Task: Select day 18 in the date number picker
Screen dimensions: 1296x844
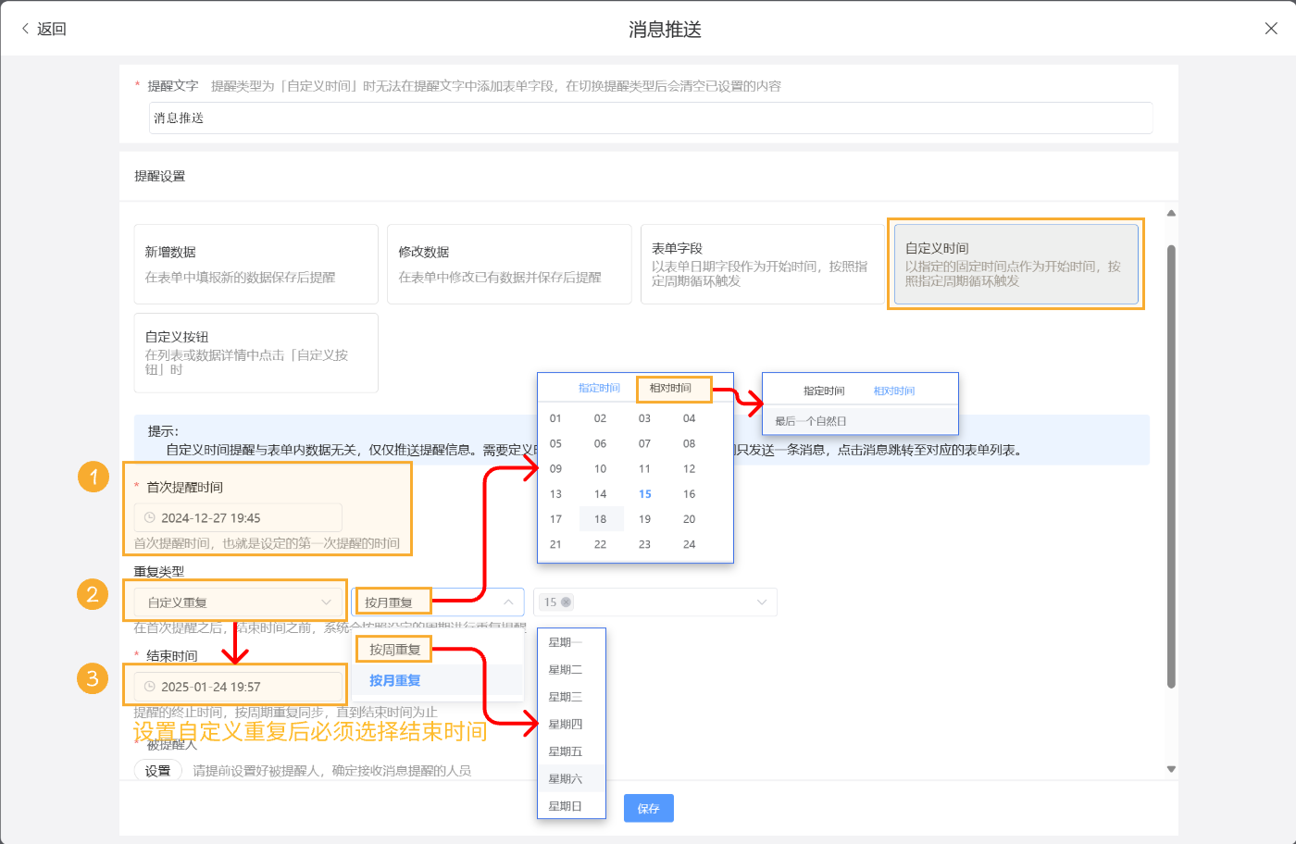Action: [x=601, y=519]
